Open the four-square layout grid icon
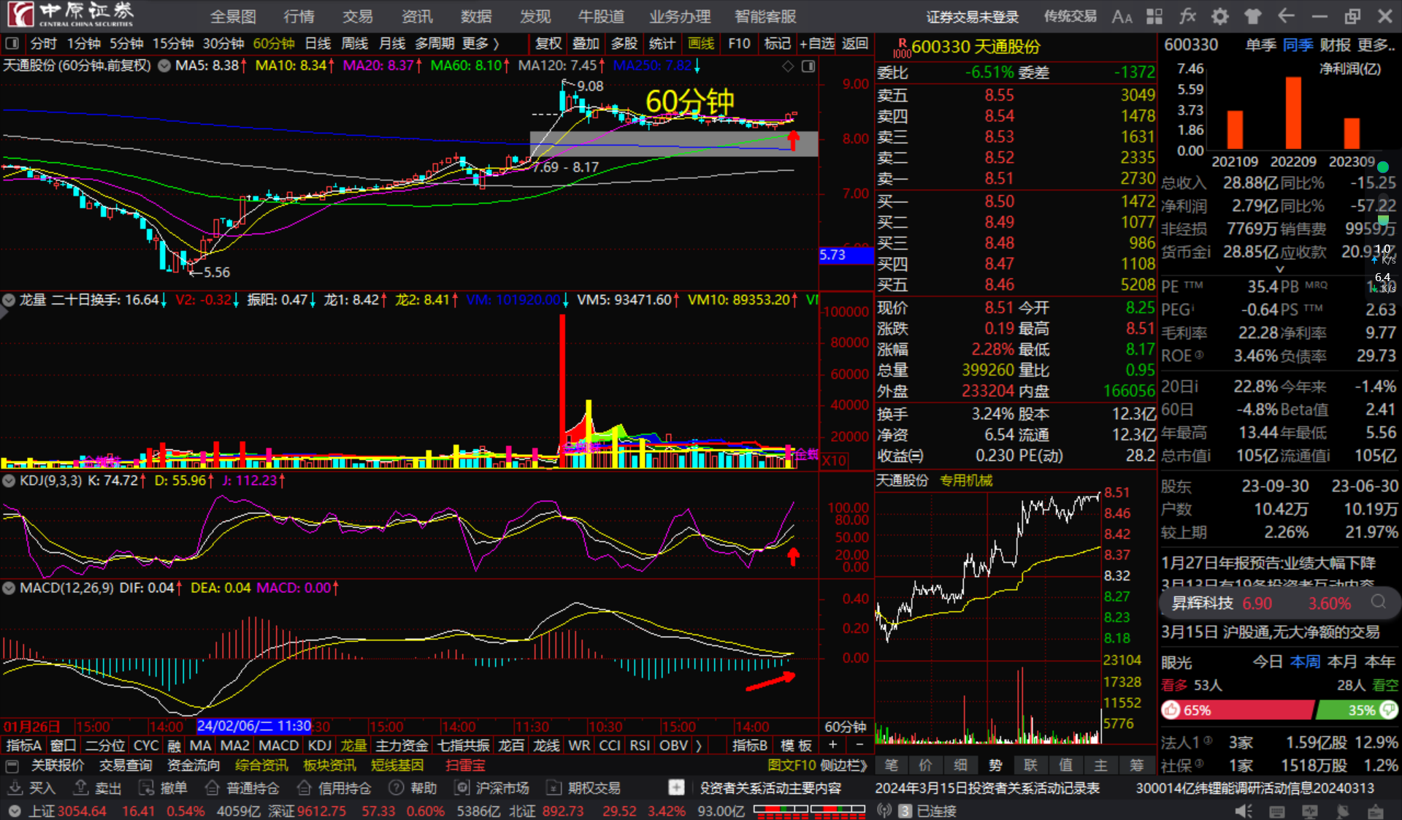Image resolution: width=1402 pixels, height=820 pixels. (x=1154, y=16)
